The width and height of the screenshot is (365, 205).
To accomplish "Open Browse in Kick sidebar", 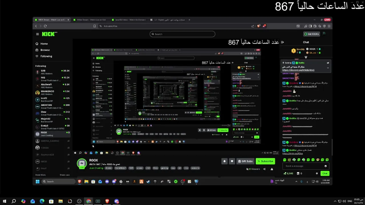I will 42,50.
